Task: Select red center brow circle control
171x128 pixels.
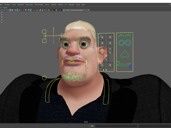Action: click(73, 38)
